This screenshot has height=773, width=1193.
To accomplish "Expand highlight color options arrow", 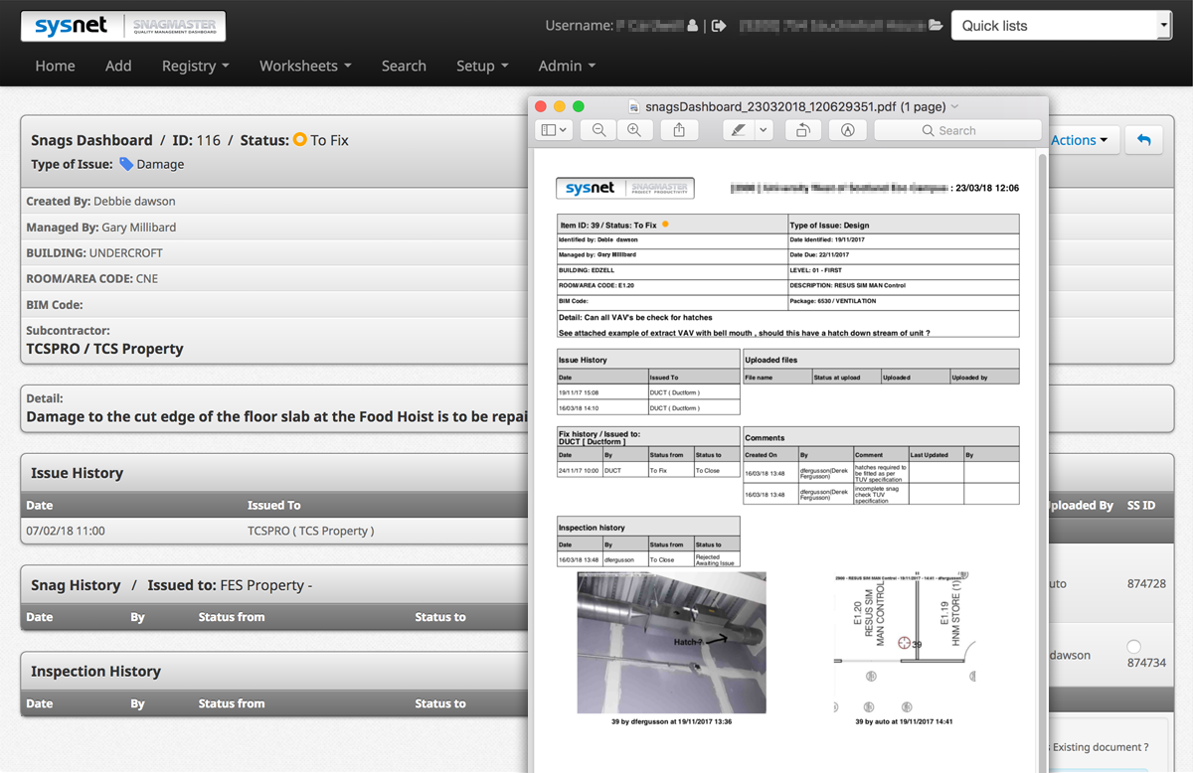I will click(764, 130).
